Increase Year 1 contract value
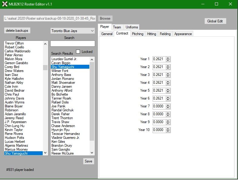Screen dimensions: 238x180 tap(168, 58)
